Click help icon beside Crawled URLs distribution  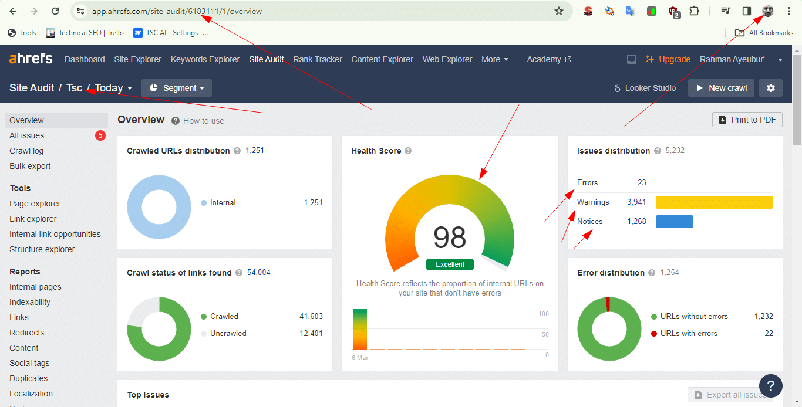pos(237,151)
